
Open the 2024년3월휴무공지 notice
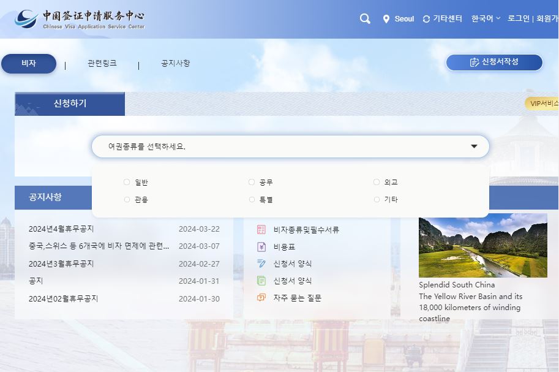(x=61, y=264)
